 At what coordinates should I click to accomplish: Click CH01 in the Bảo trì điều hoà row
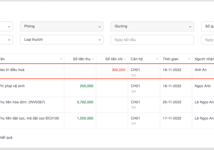135,70
